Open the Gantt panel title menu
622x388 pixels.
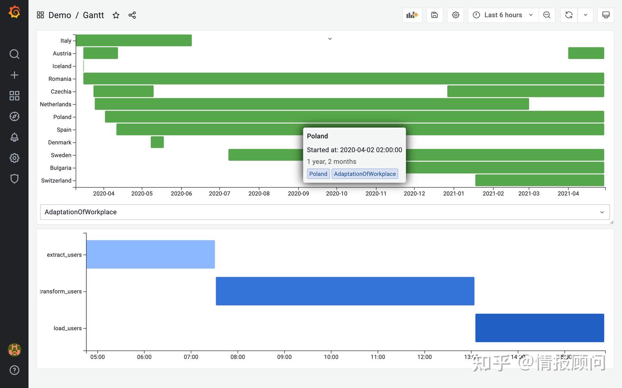pyautogui.click(x=330, y=38)
